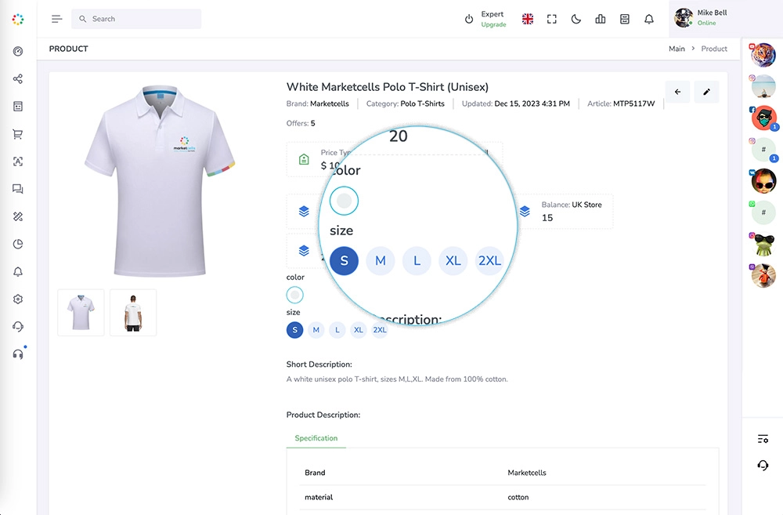Viewport: 783px width, 515px height.
Task: Open shopping cart in left sidebar
Action: 18,134
